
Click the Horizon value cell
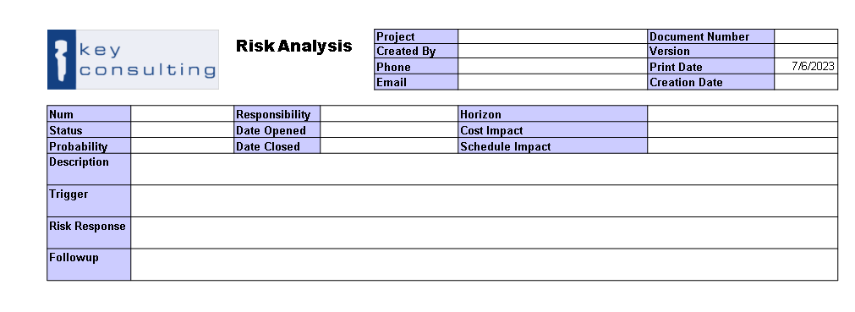[x=743, y=113]
